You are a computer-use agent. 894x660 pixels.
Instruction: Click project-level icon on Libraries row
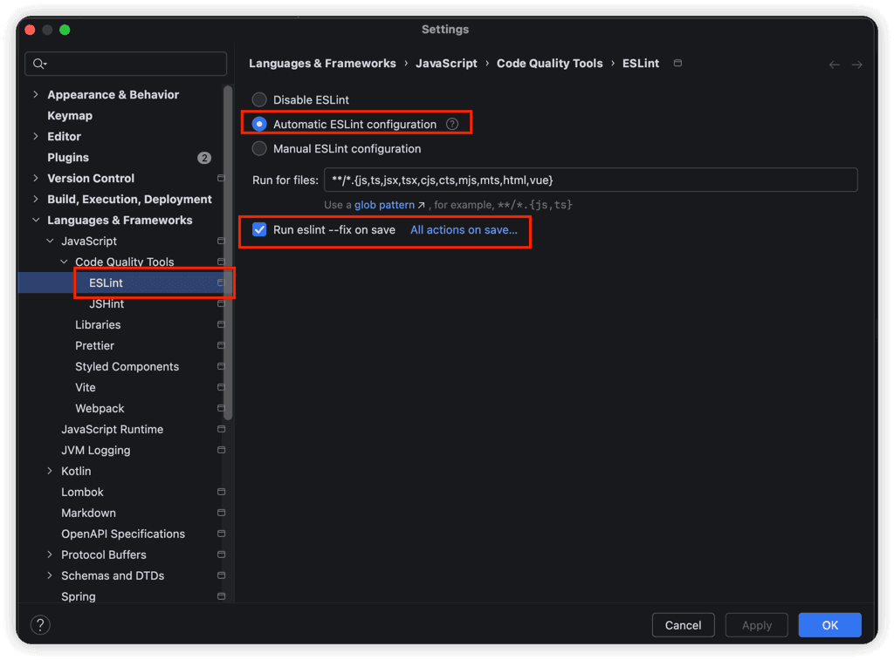pyautogui.click(x=221, y=324)
